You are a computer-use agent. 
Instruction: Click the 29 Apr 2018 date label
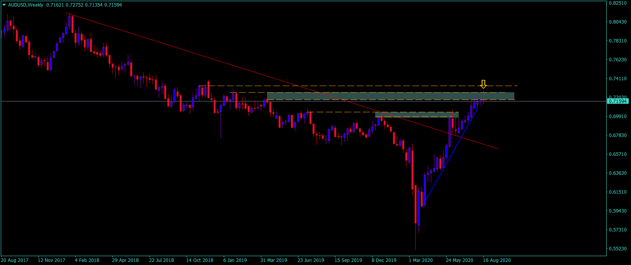point(125,260)
